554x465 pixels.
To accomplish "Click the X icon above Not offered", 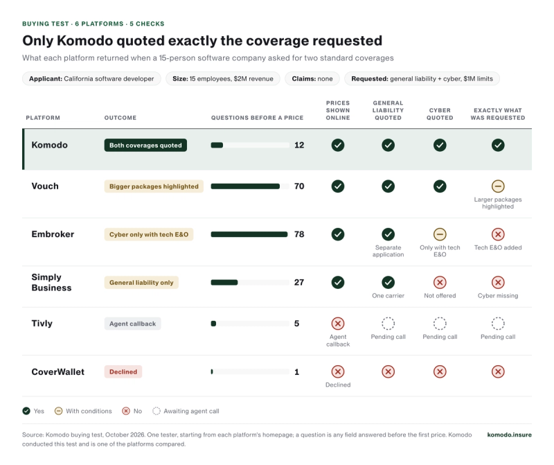I will tap(440, 282).
